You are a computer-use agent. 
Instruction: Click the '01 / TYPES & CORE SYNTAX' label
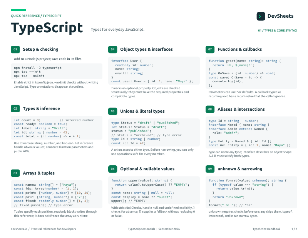(278, 30)
